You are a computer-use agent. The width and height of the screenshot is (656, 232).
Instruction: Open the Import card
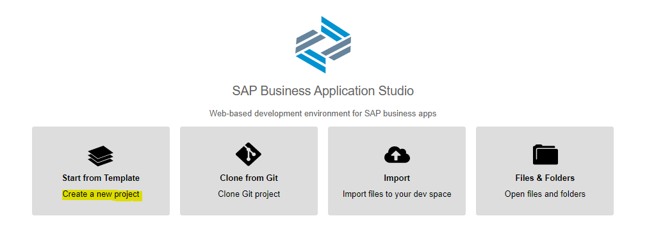click(397, 171)
